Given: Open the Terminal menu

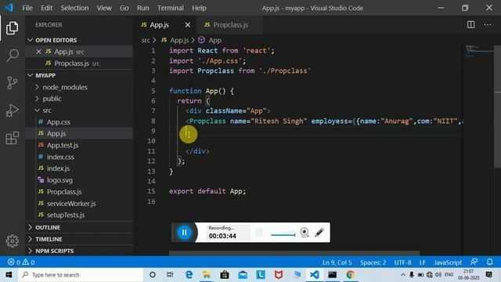Looking at the screenshot, I should coord(171,8).
